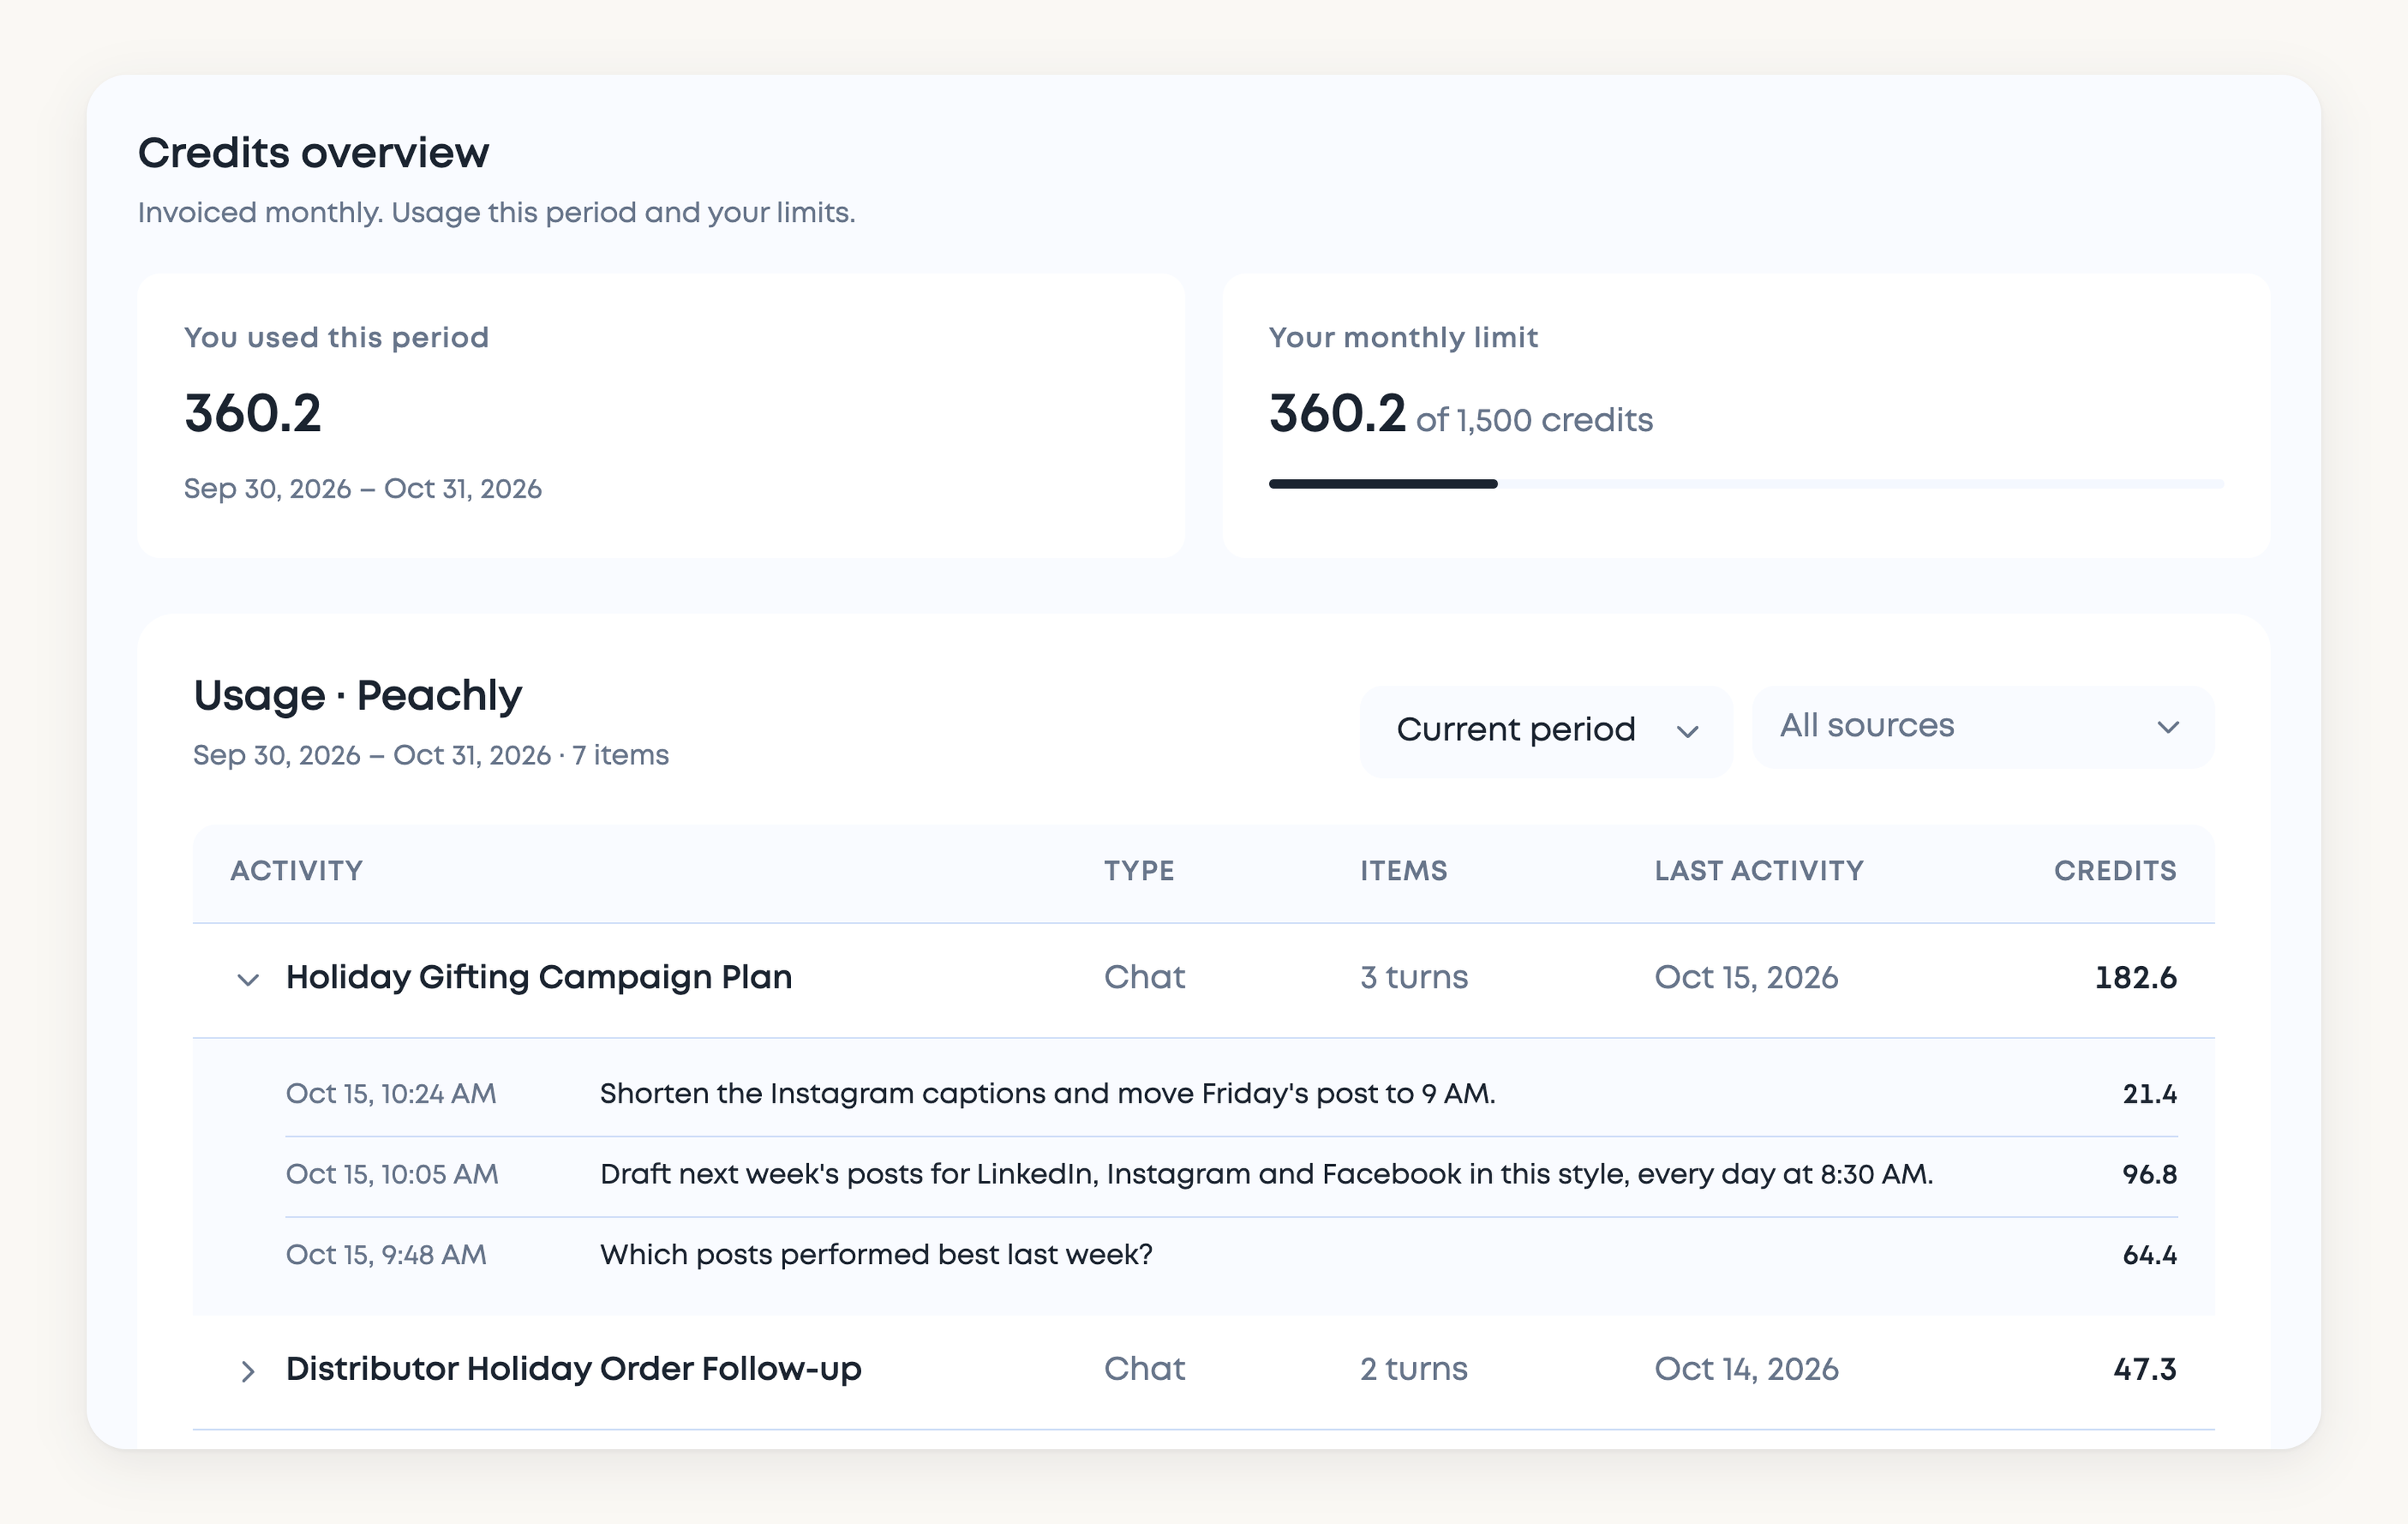This screenshot has height=1524, width=2408.
Task: Click the 47.3 credits value
Action: click(x=2144, y=1369)
